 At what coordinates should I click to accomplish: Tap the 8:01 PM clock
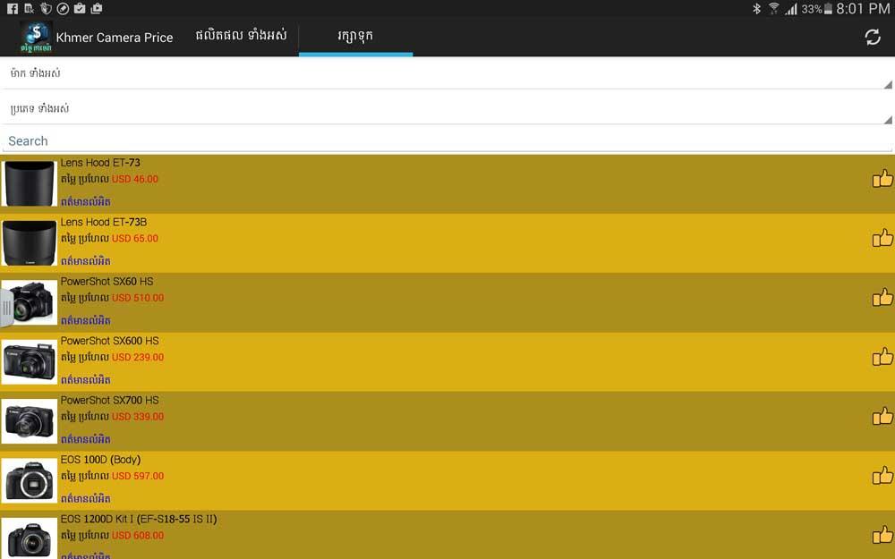point(863,9)
